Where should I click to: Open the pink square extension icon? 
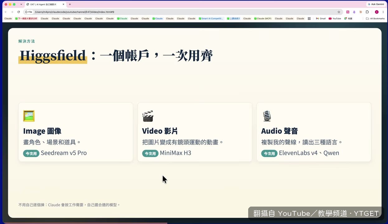tap(348, 12)
